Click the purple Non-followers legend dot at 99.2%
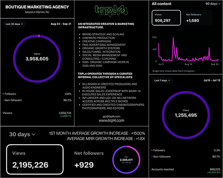223x178 pixels. pyautogui.click(x=3, y=100)
